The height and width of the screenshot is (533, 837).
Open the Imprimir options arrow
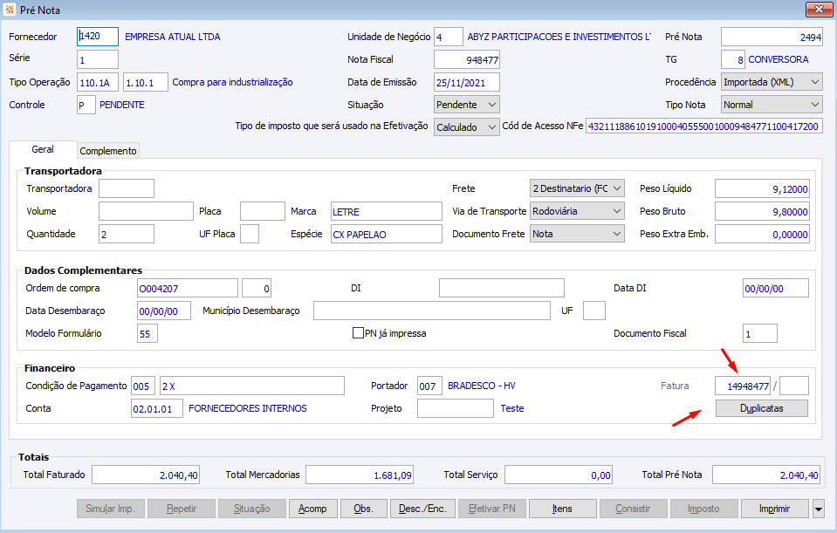tap(819, 509)
